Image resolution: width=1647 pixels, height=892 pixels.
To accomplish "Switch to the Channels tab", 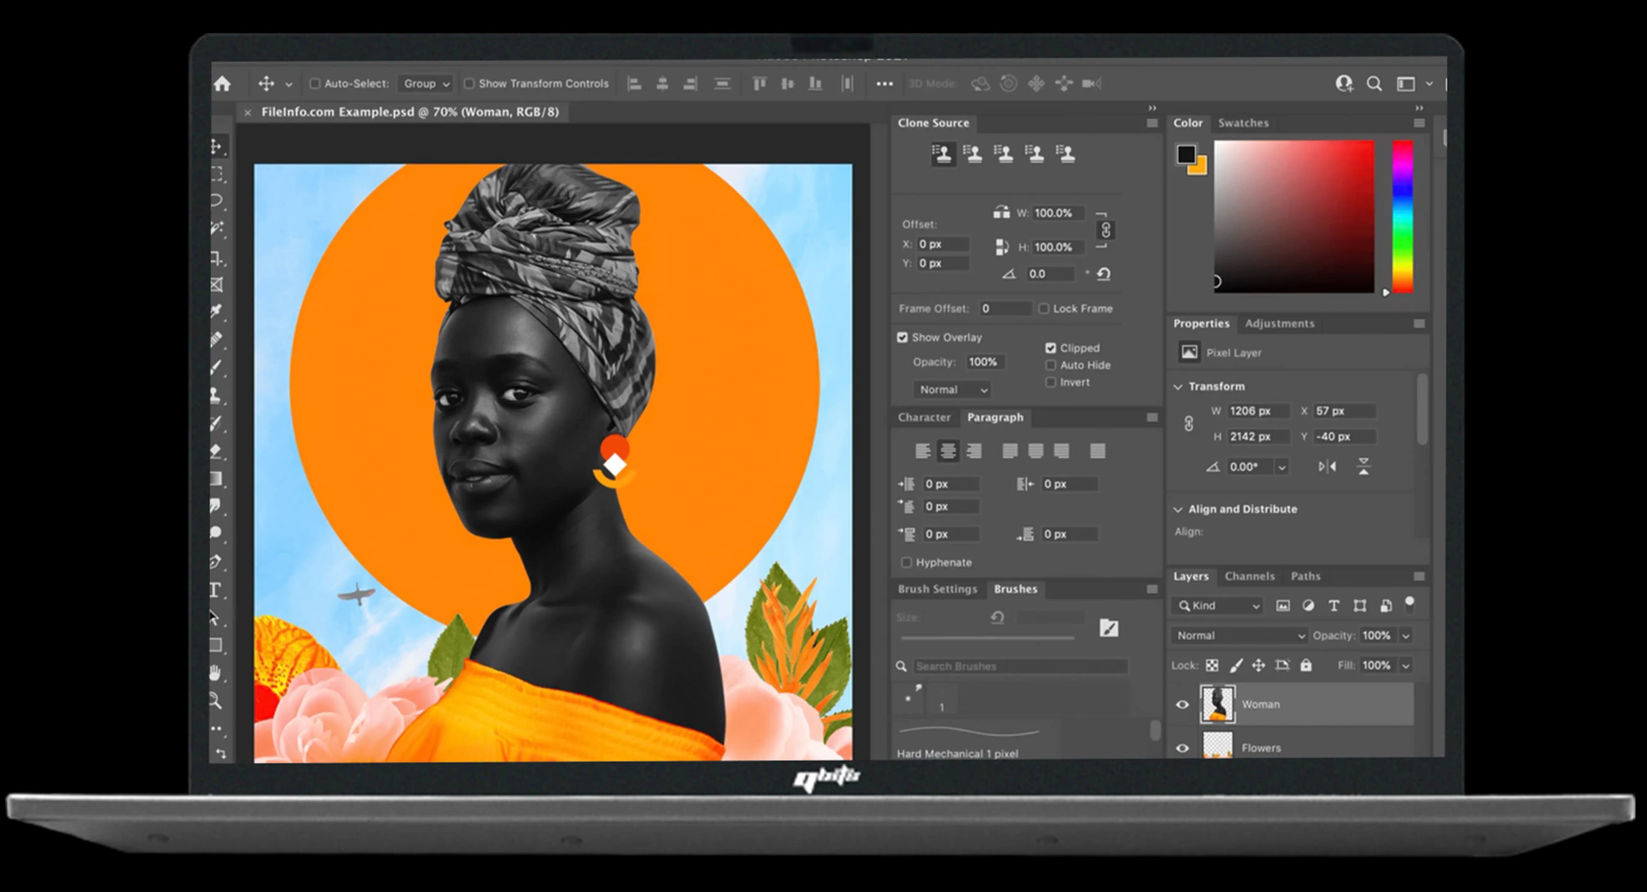I will pos(1249,576).
